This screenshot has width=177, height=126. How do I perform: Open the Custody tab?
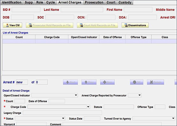click(x=125, y=3)
